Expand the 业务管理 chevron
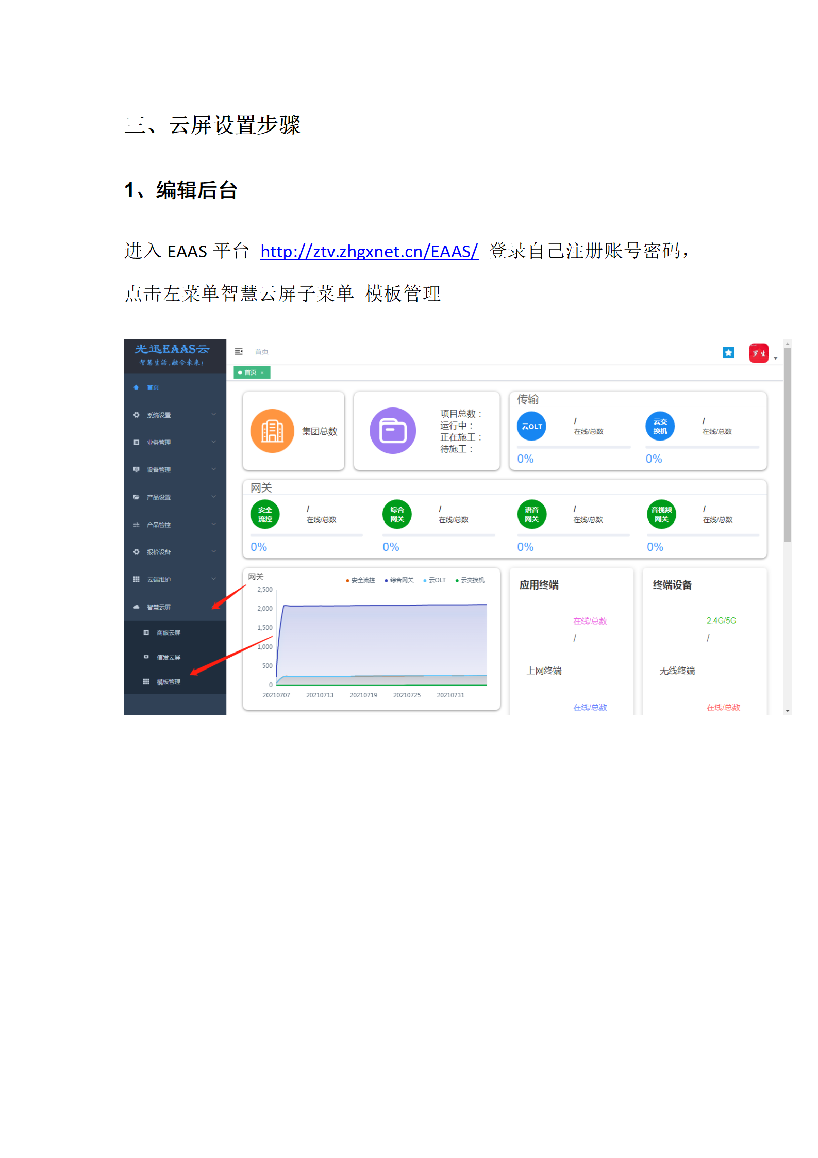 (x=213, y=442)
